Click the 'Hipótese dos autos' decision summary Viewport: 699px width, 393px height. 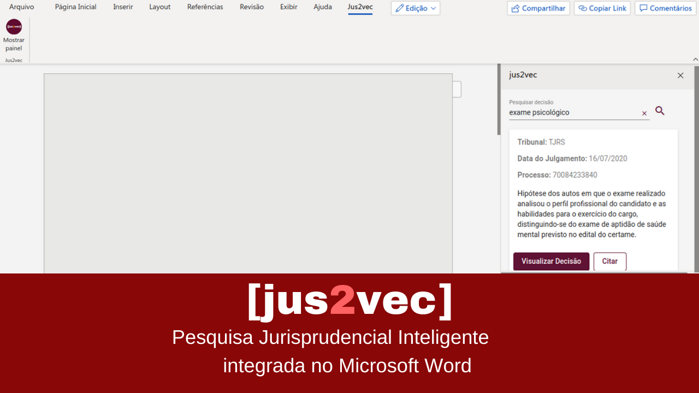coord(592,214)
